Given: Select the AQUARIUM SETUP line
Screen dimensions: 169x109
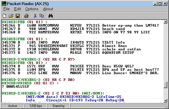Looking at the screenshot, I should [x=68, y=53].
